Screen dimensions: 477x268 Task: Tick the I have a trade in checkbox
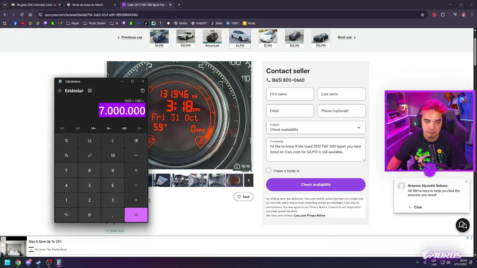tap(268, 170)
